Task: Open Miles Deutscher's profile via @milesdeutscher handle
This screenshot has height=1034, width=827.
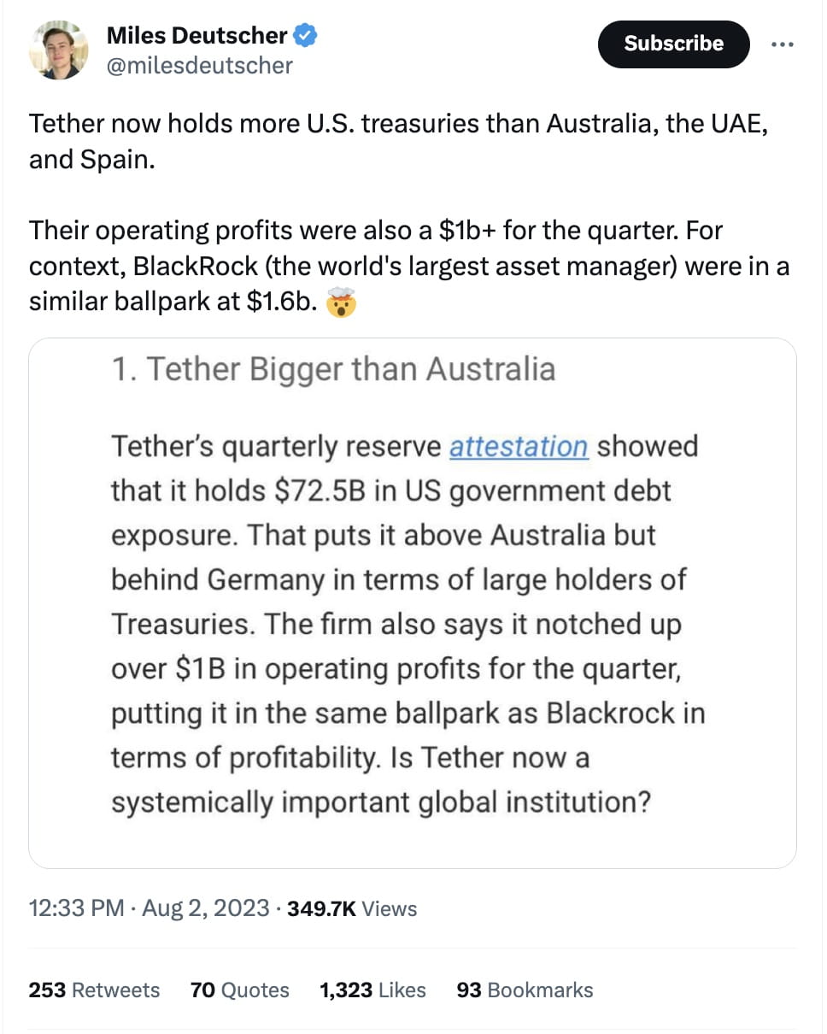Action: click(198, 66)
